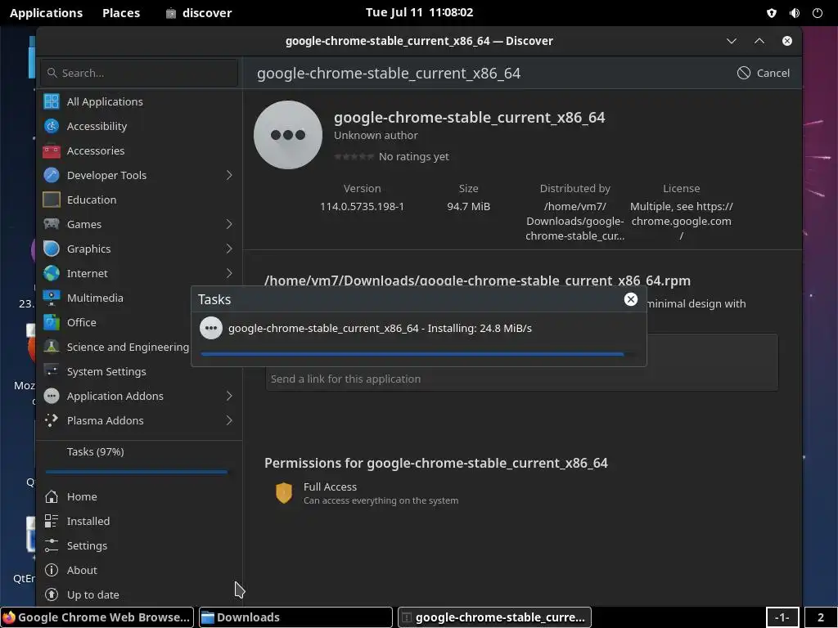
Task: Click the Permissions heading text
Action: pyautogui.click(x=436, y=463)
